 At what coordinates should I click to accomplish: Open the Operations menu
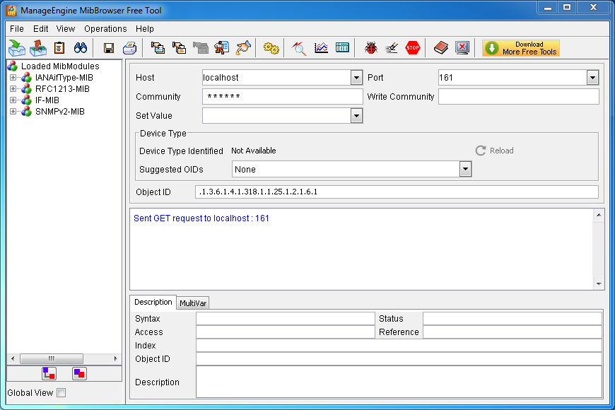click(105, 29)
